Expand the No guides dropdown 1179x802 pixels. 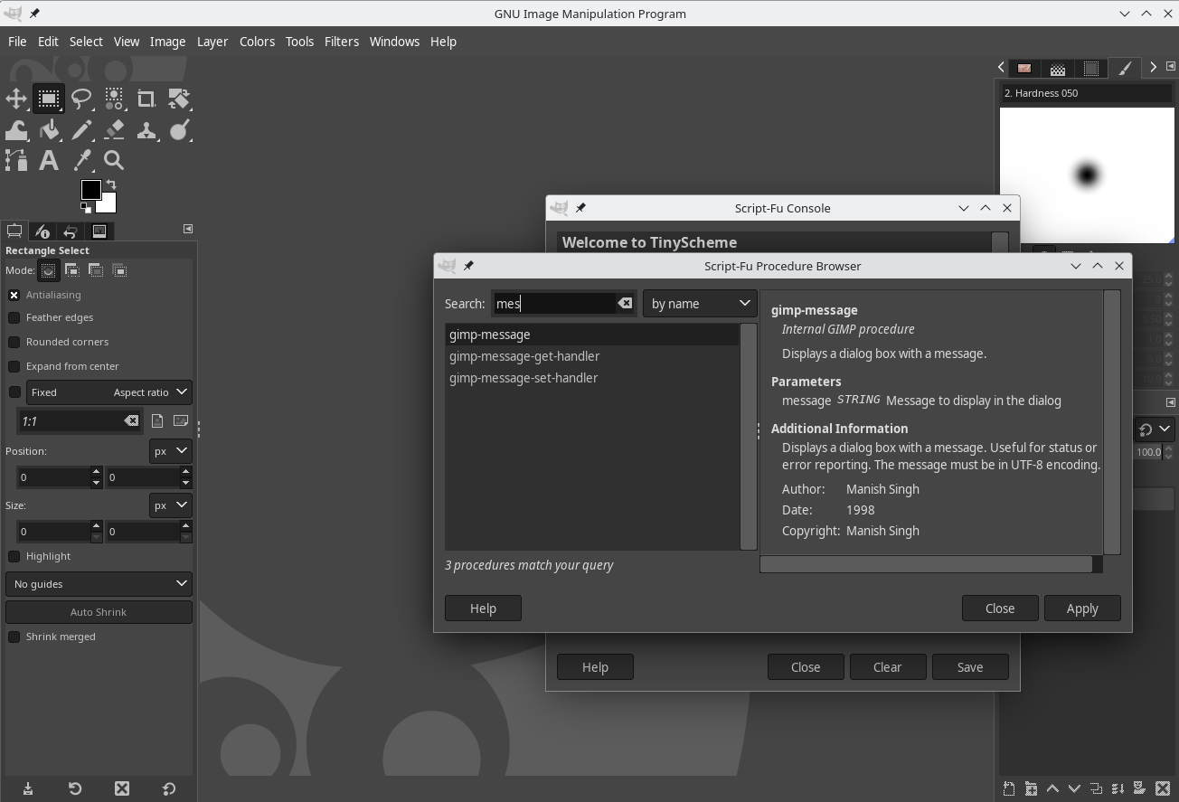[99, 584]
